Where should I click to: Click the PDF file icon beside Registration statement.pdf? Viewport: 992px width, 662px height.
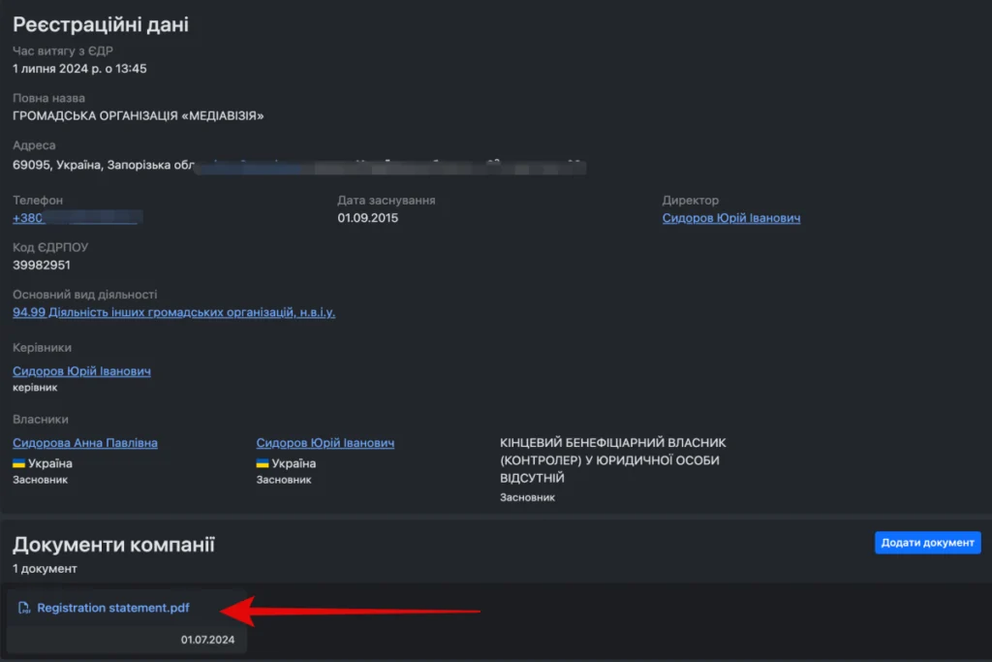[24, 608]
